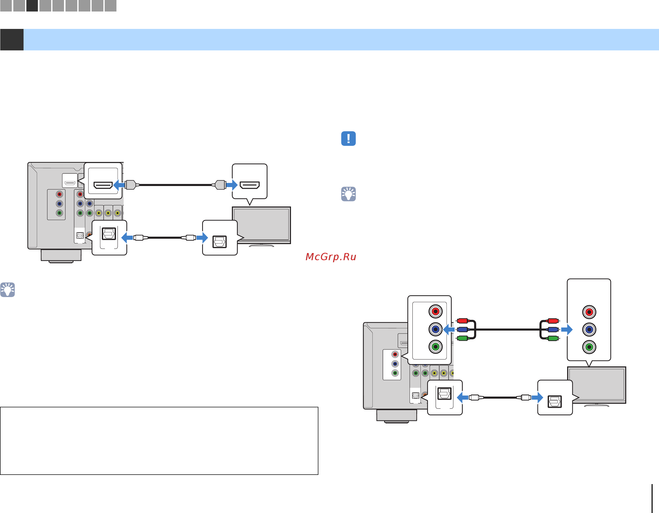This screenshot has width=659, height=513.
Task: Click the green cable plug next to the receiver callout
Action: pyautogui.click(x=462, y=338)
